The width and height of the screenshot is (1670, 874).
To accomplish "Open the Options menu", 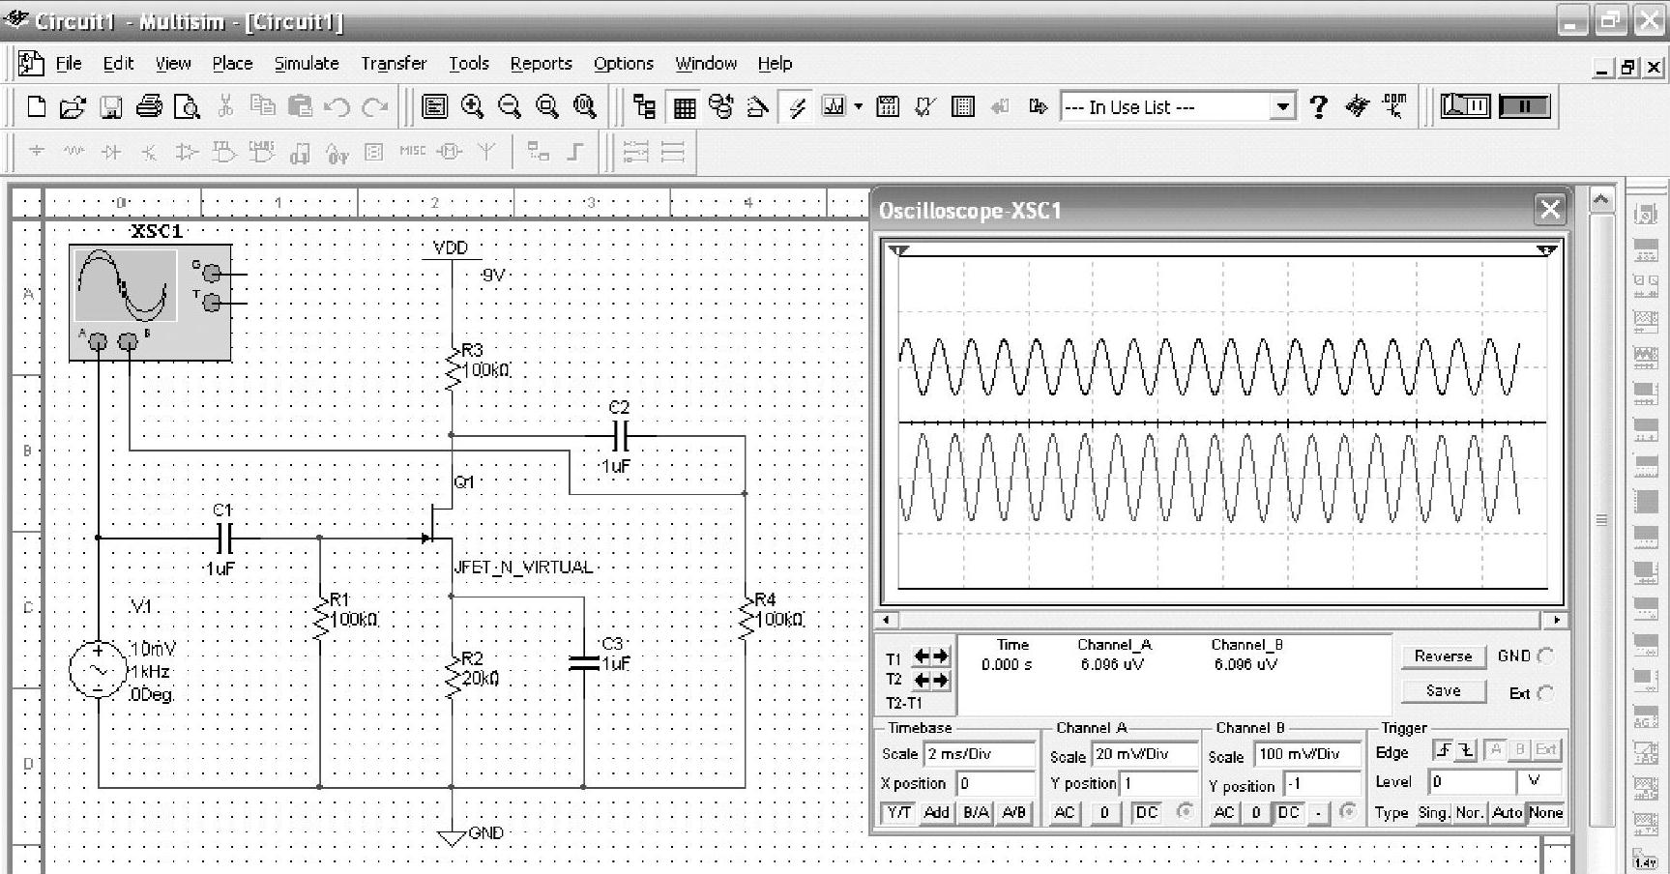I will pos(624,64).
